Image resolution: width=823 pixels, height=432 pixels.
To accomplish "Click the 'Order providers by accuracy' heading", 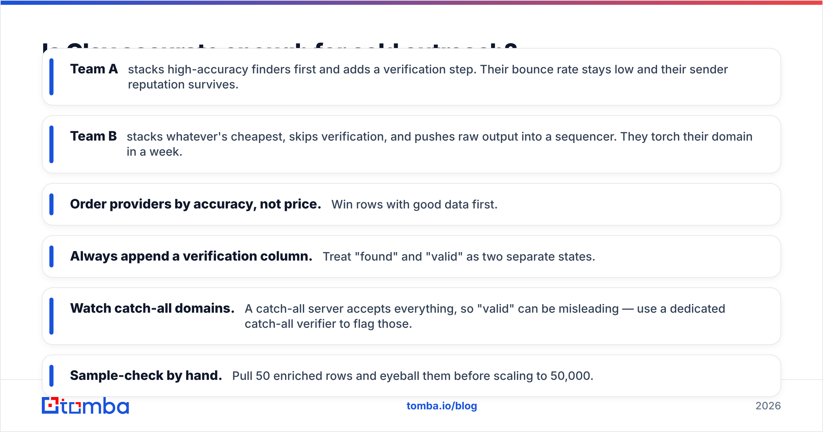I will click(x=195, y=204).
